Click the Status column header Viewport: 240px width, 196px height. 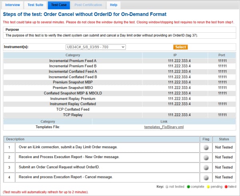[224, 139]
